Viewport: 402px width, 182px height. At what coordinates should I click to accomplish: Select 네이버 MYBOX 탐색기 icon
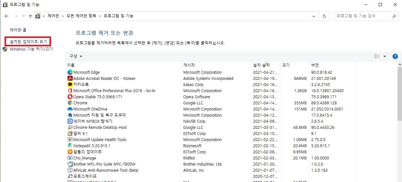click(70, 121)
